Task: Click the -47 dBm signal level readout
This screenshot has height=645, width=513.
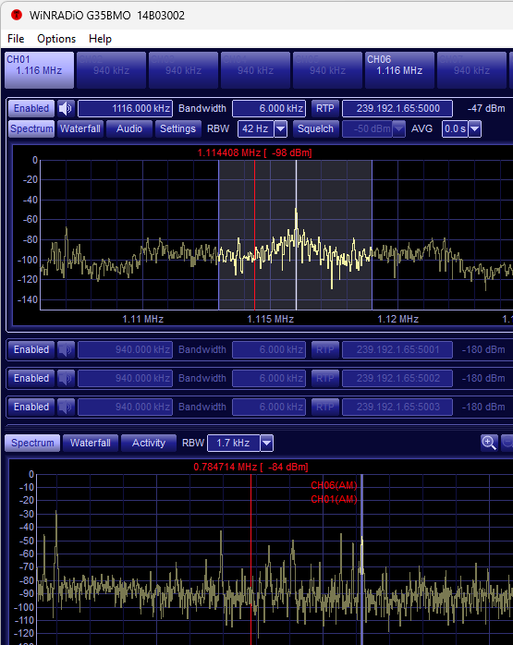Action: pyautogui.click(x=486, y=109)
